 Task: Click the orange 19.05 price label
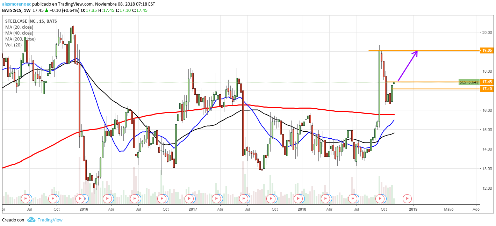pyautogui.click(x=487, y=50)
